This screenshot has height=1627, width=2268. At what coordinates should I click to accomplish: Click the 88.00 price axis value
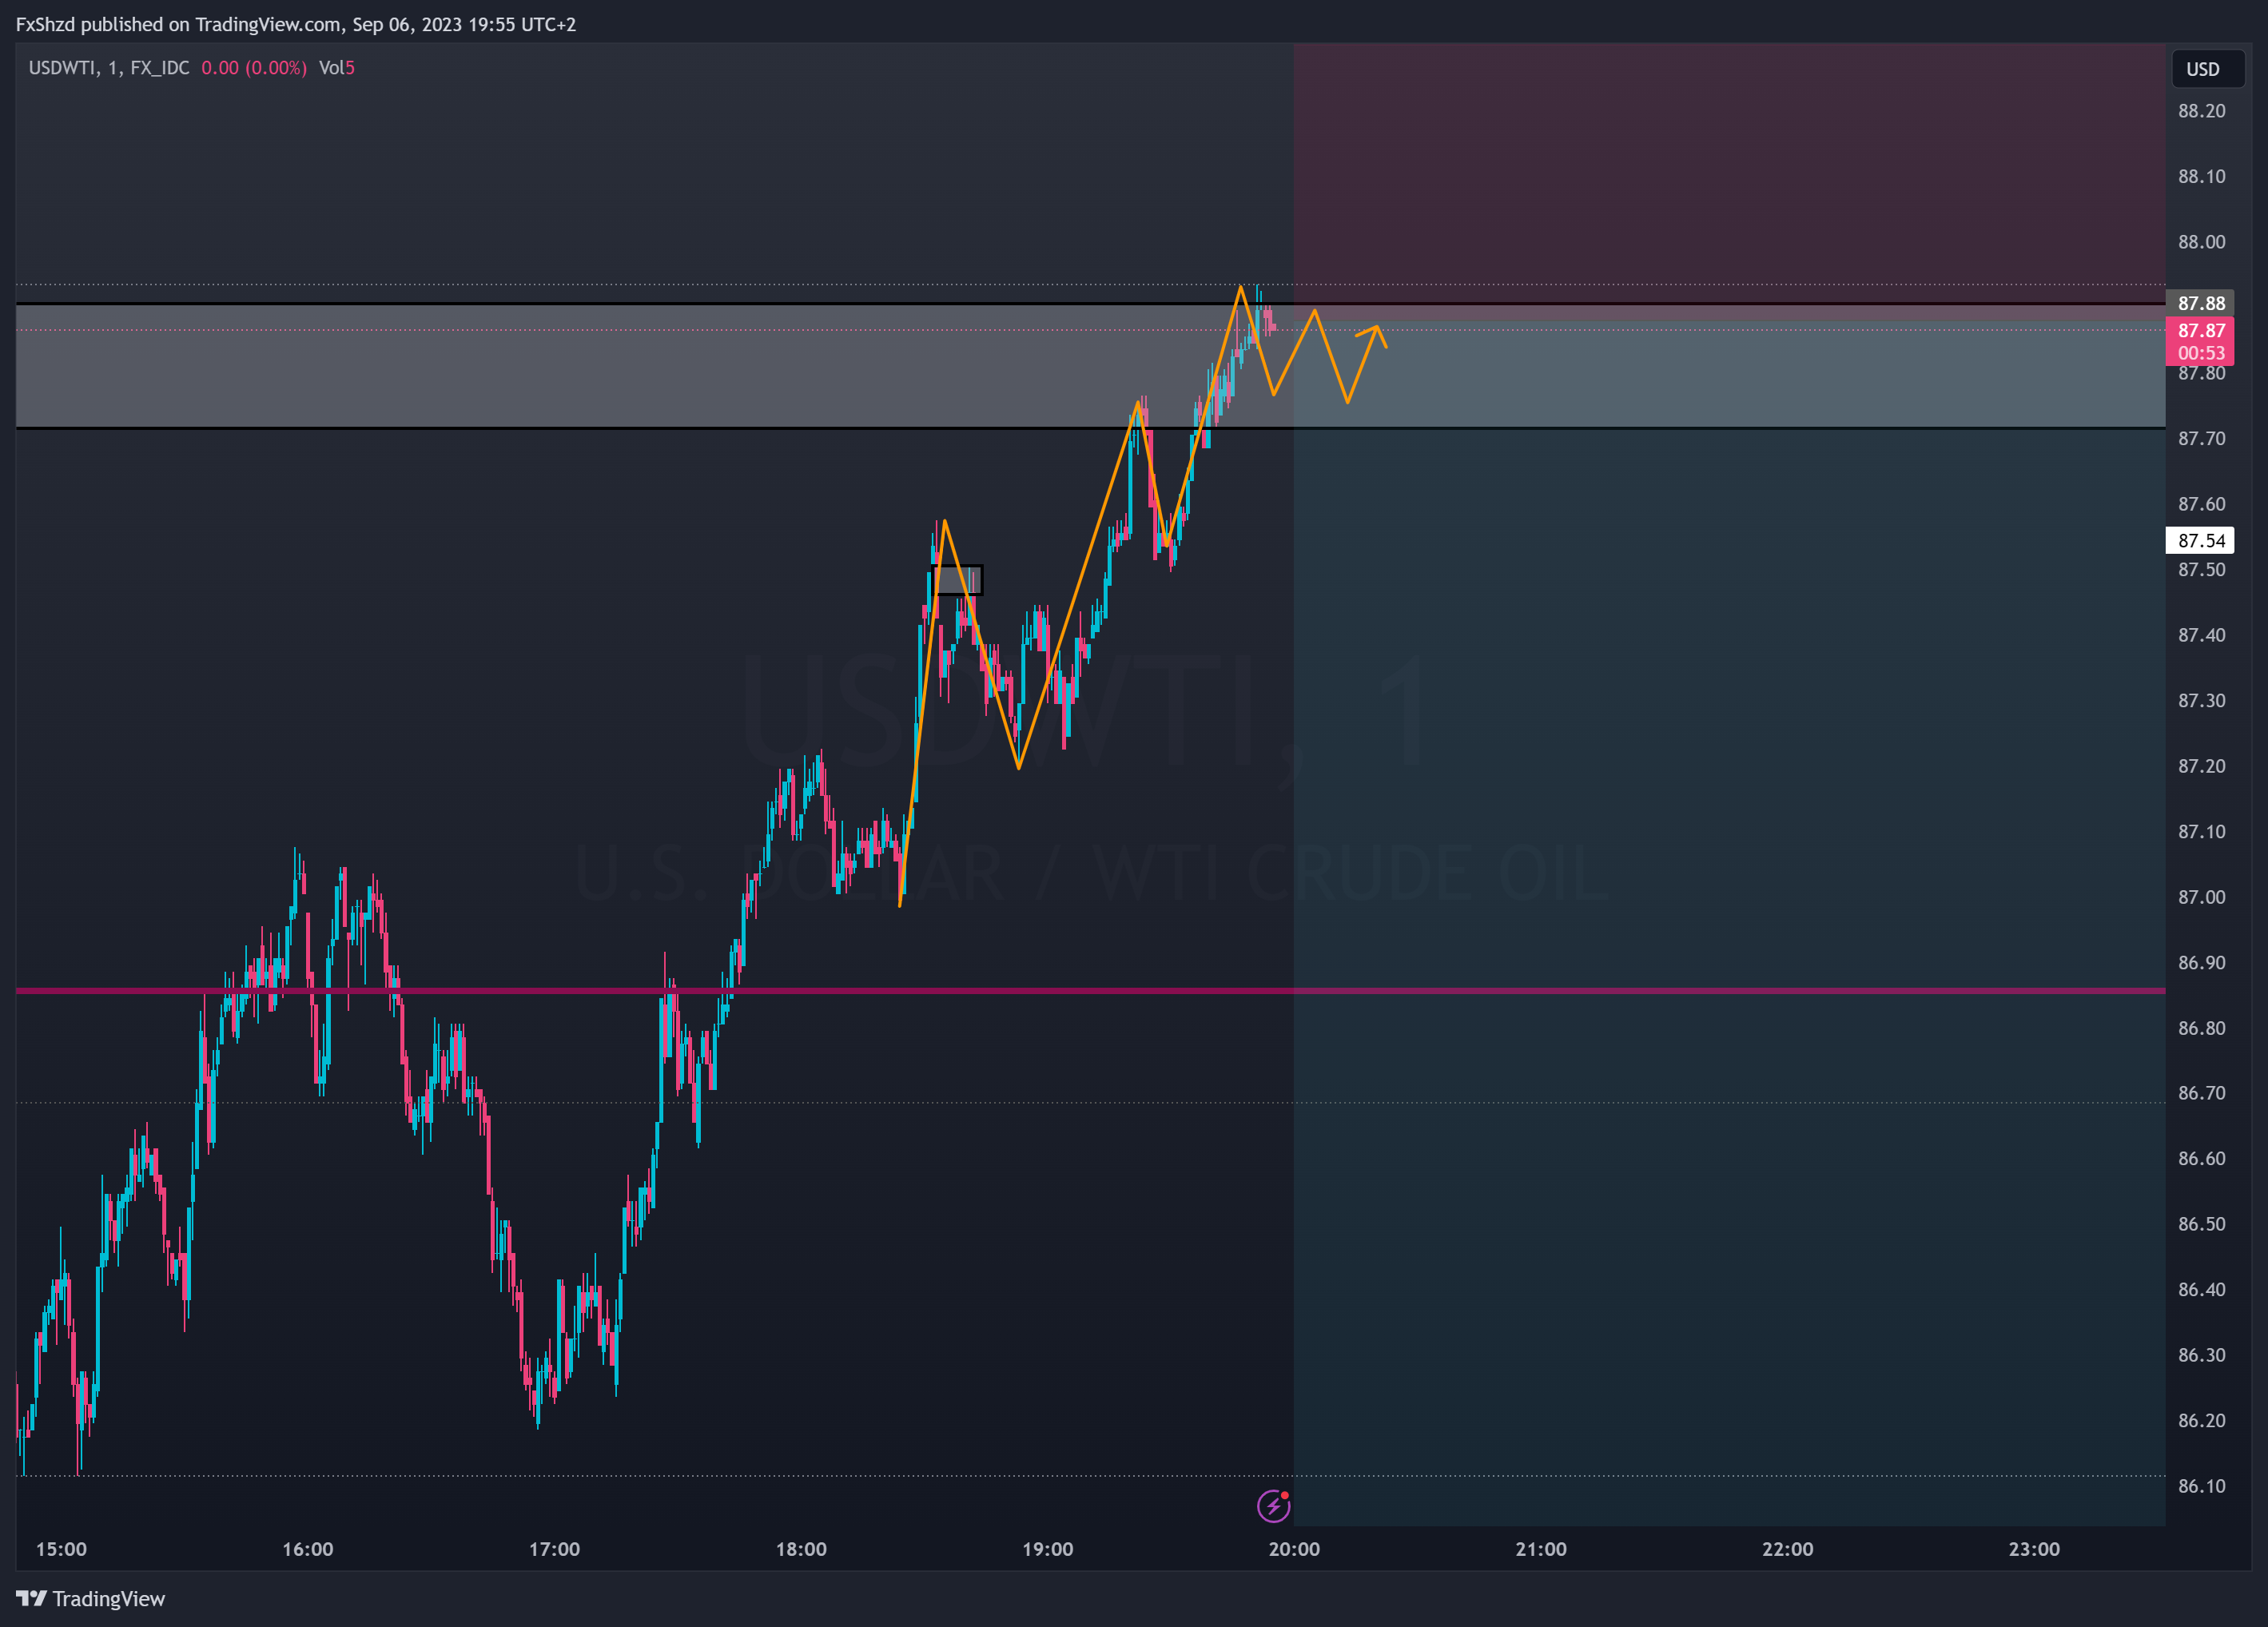pyautogui.click(x=2201, y=242)
